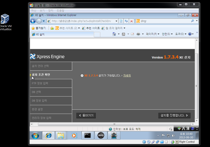Screen dimensions: 210x147
Task: Expand command bar overflow chevron
Action: click(197, 32)
